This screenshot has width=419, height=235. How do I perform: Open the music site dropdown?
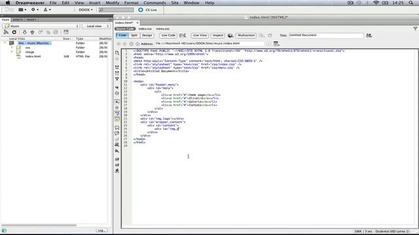point(41,26)
